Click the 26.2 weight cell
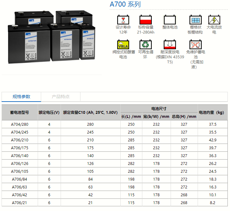 click(212, 164)
